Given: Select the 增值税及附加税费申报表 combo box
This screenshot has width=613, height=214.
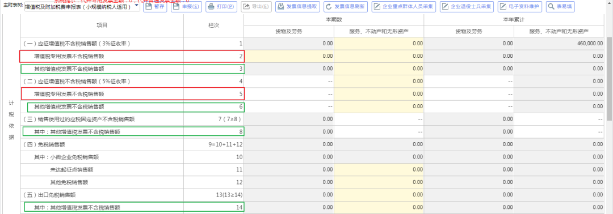Looking at the screenshot, I should 82,7.
